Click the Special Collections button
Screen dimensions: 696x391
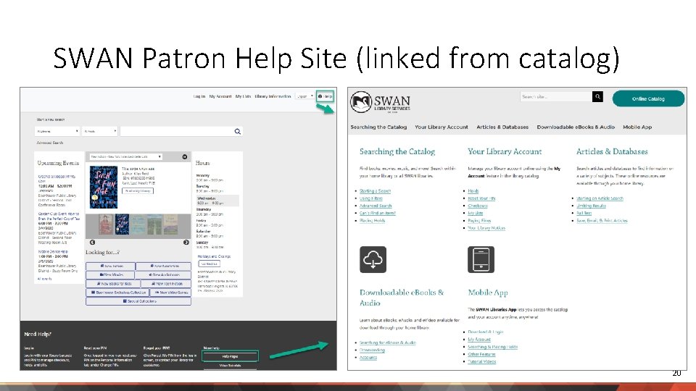138,301
